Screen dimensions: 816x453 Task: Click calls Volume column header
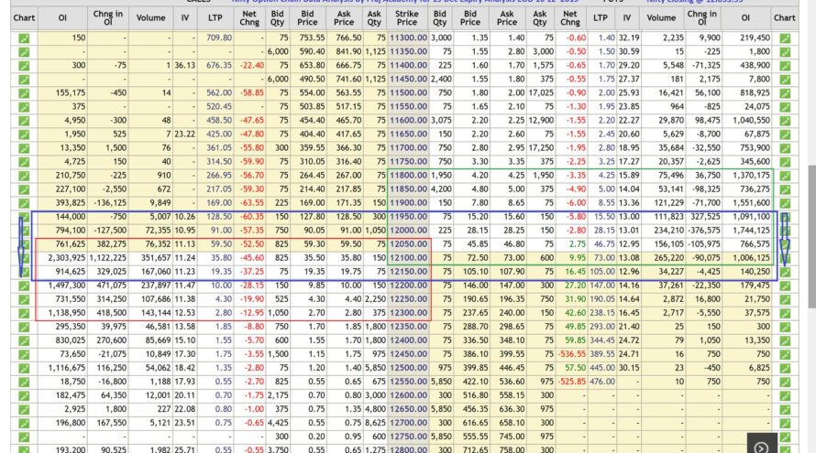click(x=151, y=18)
